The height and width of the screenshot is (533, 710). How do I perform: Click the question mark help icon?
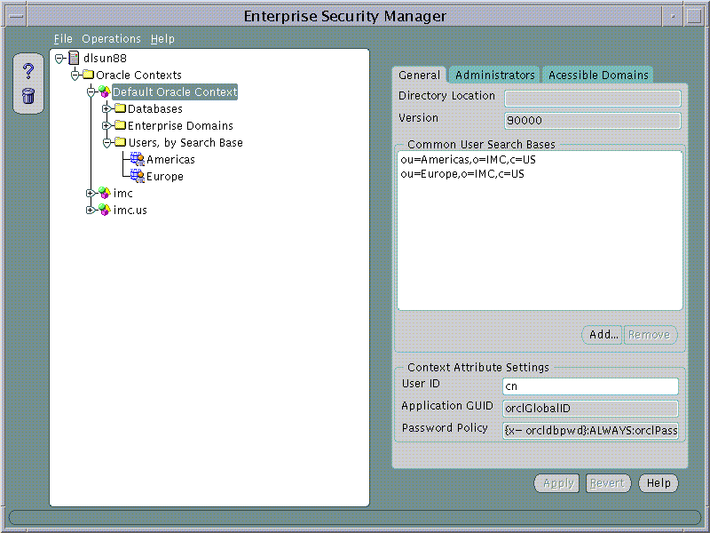tap(28, 71)
